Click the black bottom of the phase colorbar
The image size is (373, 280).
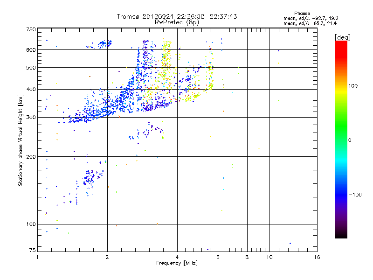[x=341, y=236]
